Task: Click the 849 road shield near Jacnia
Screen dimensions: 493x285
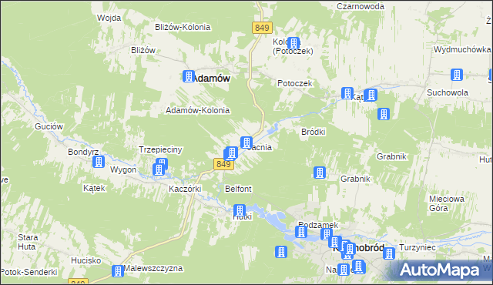Action: (x=223, y=164)
